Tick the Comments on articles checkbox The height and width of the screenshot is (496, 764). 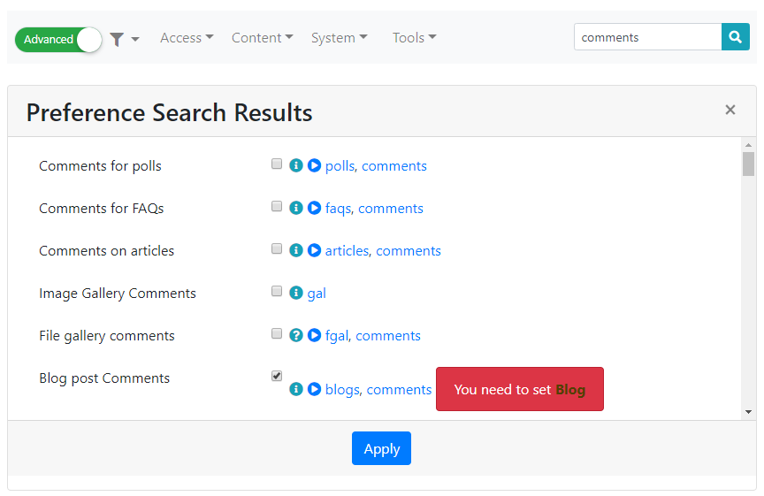click(277, 248)
